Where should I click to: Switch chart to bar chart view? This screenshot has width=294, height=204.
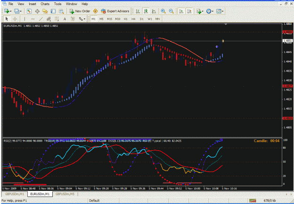pos(138,11)
